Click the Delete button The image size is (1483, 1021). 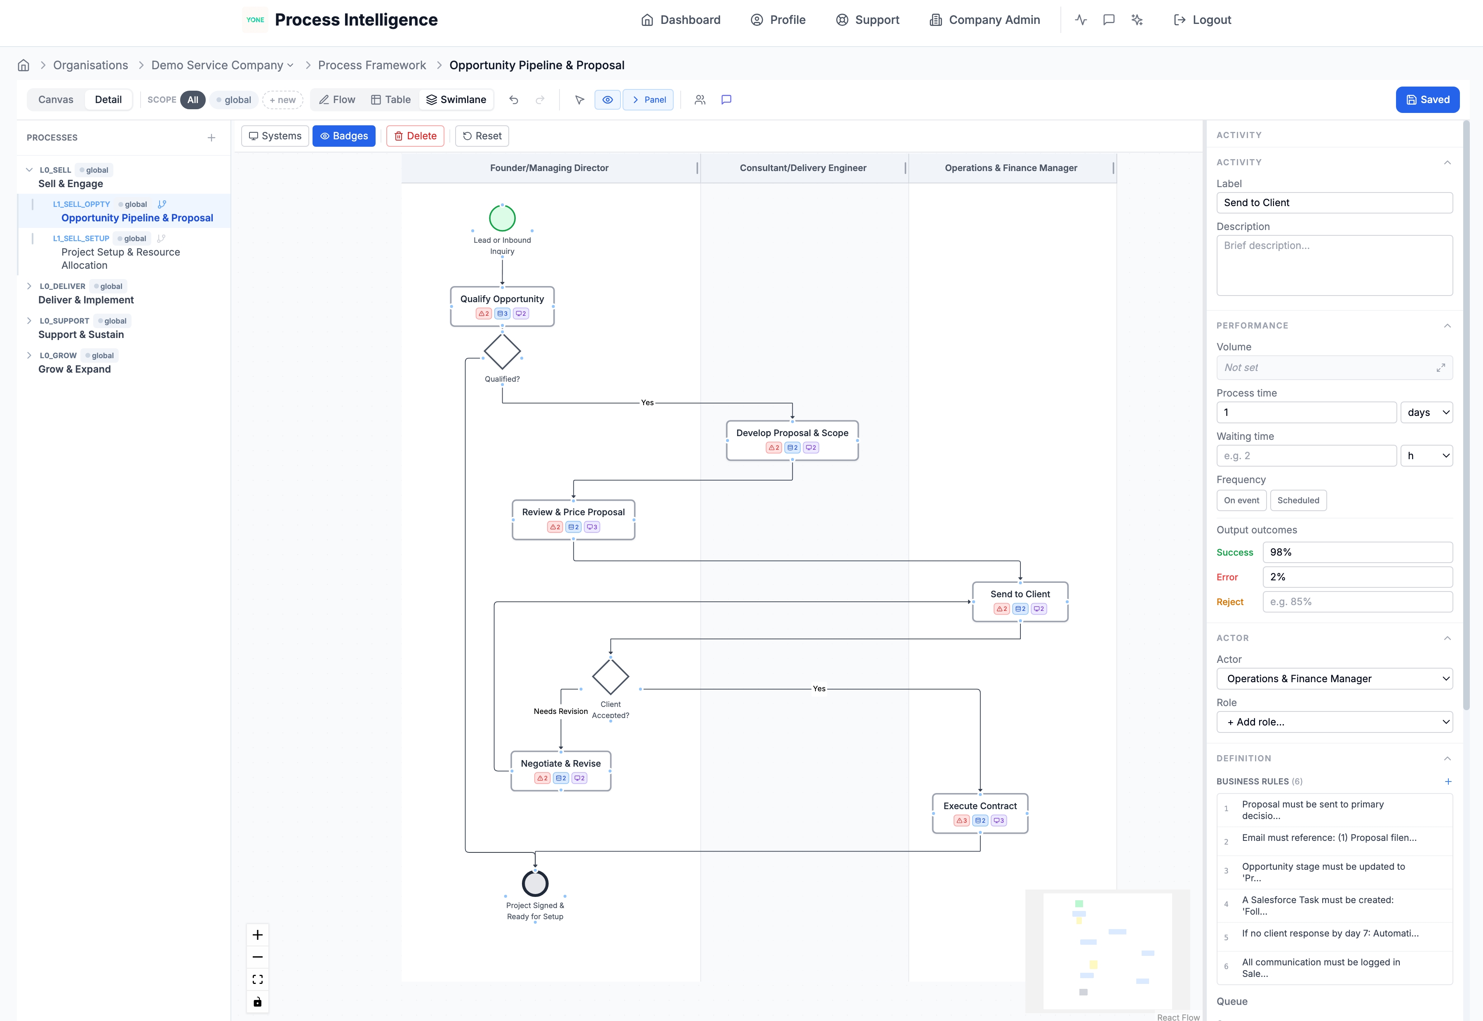(x=415, y=136)
